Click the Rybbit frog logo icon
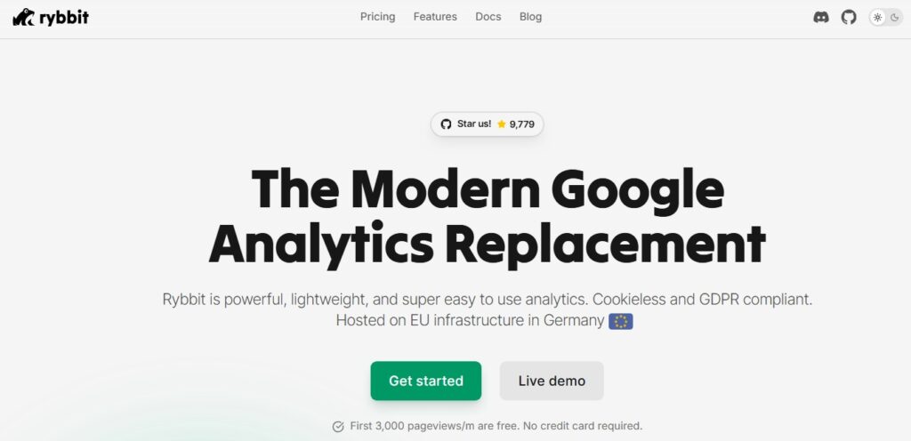911x441 pixels. tap(24, 17)
